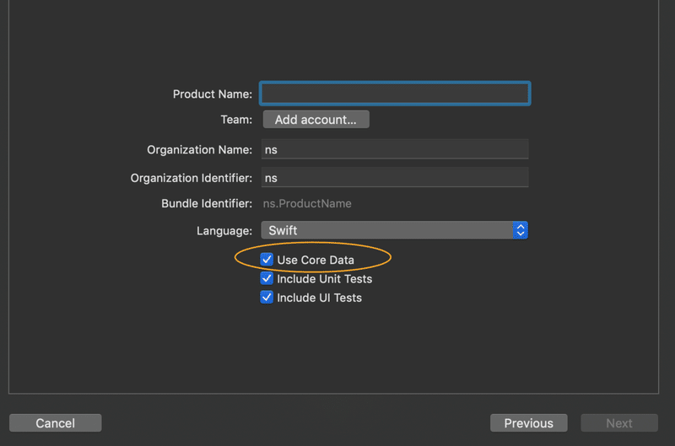Click the Use Core Data label text
Screen dimensions: 675x446
click(316, 260)
